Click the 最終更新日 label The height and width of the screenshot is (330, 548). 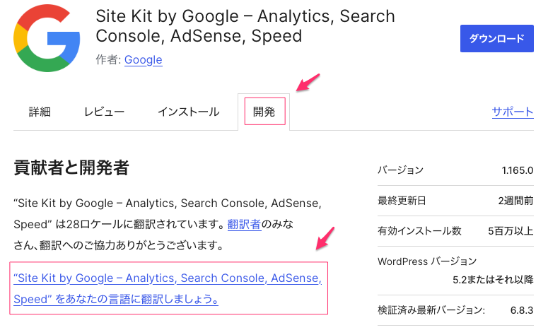[x=402, y=201]
